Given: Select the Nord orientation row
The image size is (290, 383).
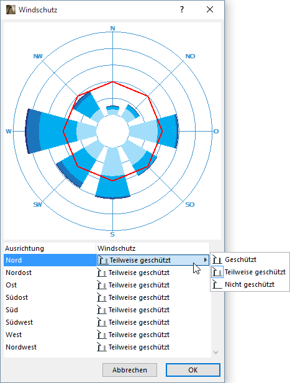Looking at the screenshot, I should click(x=50, y=260).
